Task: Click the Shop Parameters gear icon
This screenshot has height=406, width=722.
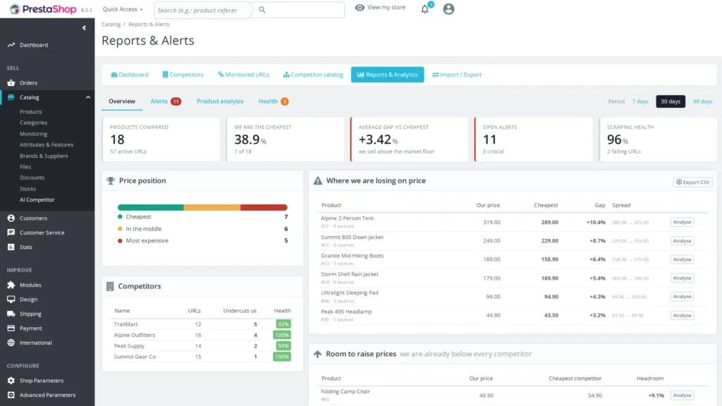Action: click(x=11, y=381)
